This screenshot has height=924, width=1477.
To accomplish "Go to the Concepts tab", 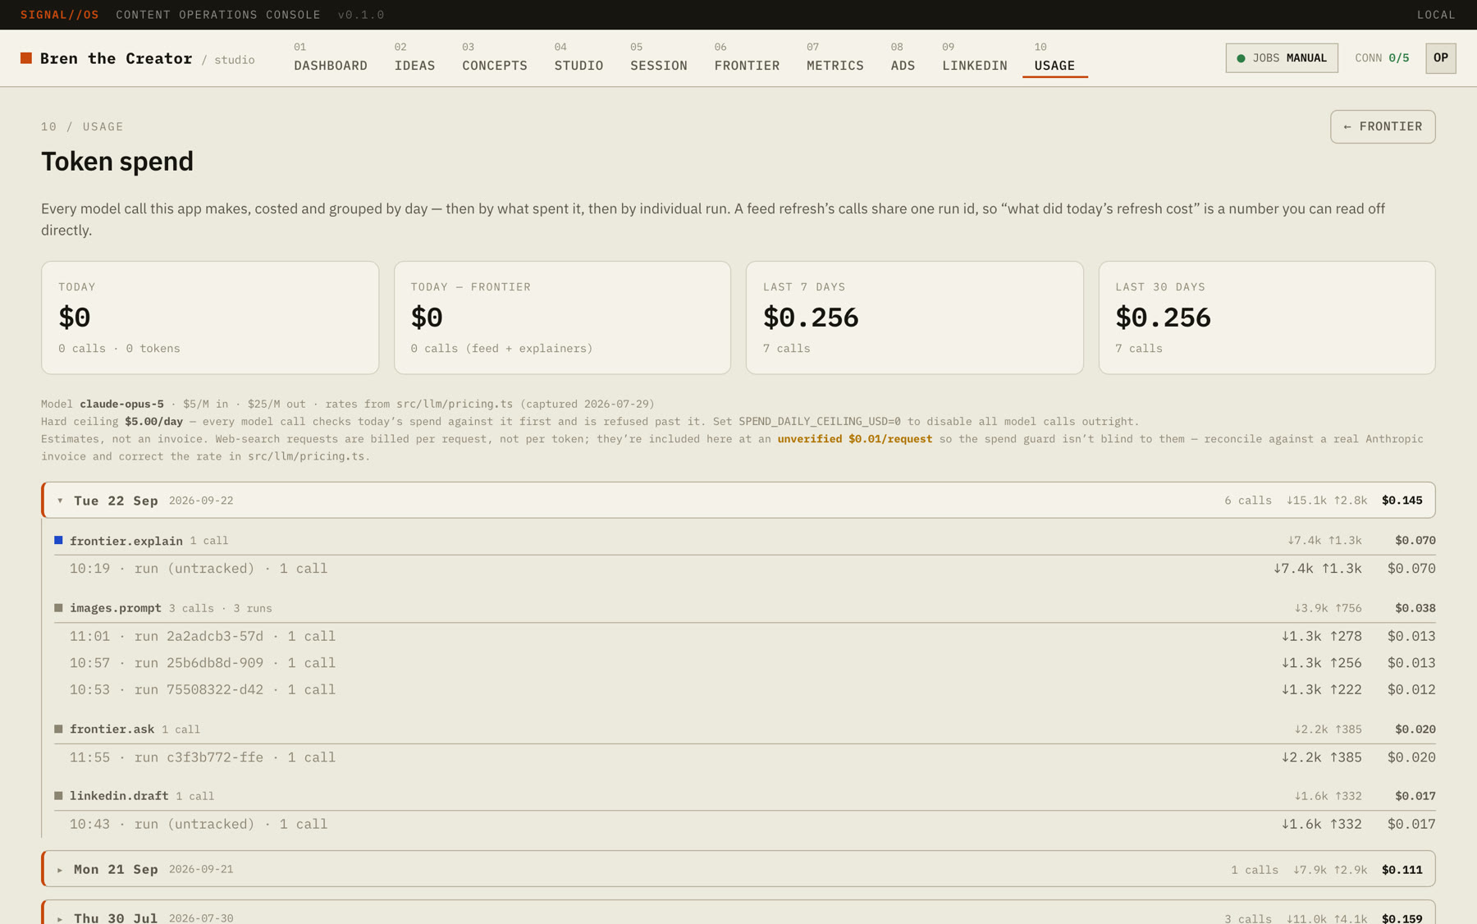I will [495, 57].
